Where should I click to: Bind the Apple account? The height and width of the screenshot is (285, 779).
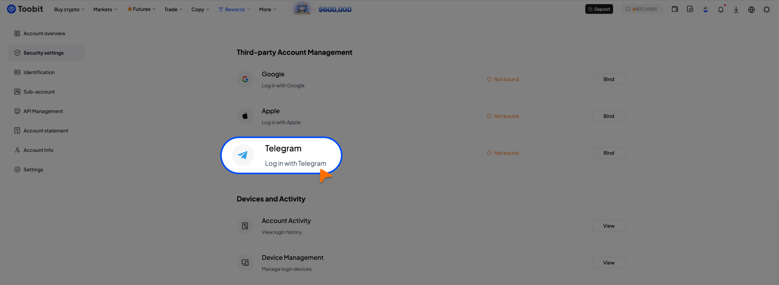pos(609,116)
